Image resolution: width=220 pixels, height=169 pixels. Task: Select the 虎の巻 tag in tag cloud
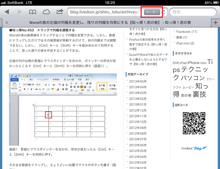(186, 95)
